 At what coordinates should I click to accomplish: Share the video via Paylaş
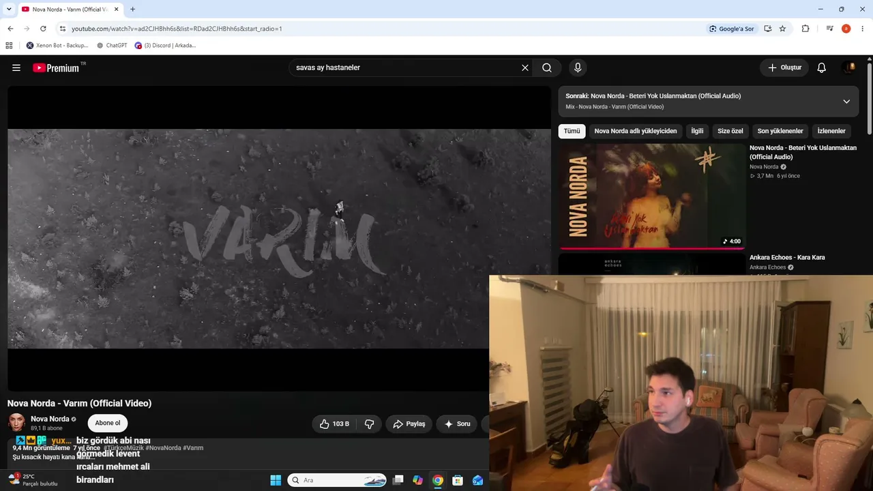click(409, 423)
